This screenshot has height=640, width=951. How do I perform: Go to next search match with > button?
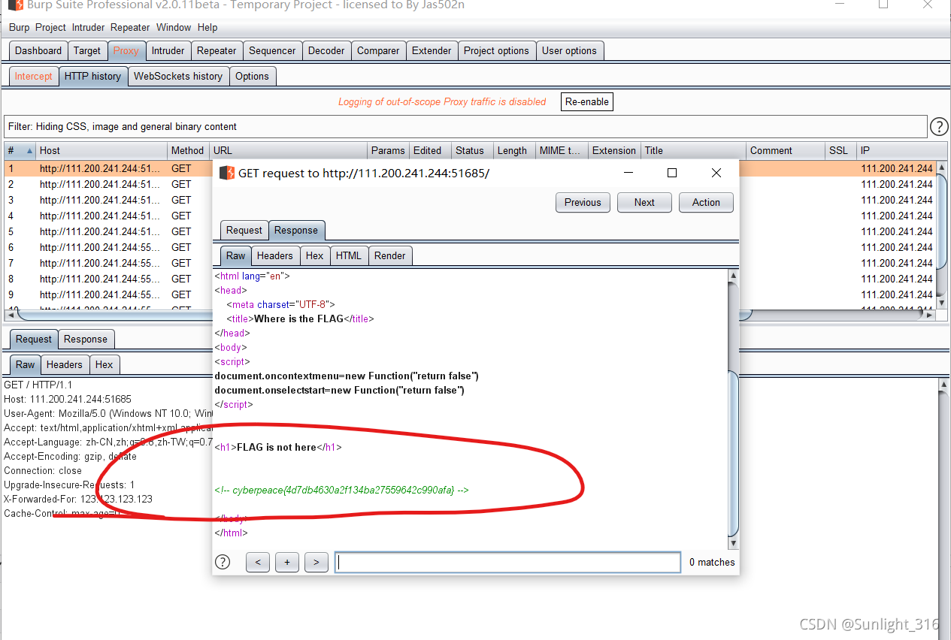[x=316, y=562]
